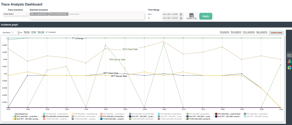Tick the Select/Deselect all legend checkbox
The width and height of the screenshot is (292, 125).
13,114
